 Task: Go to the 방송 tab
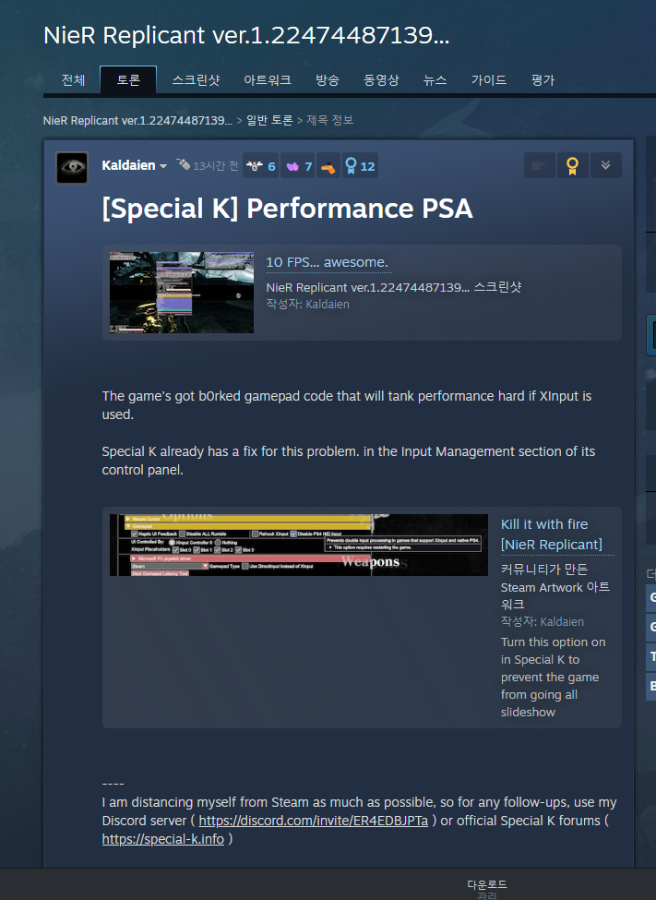point(328,79)
